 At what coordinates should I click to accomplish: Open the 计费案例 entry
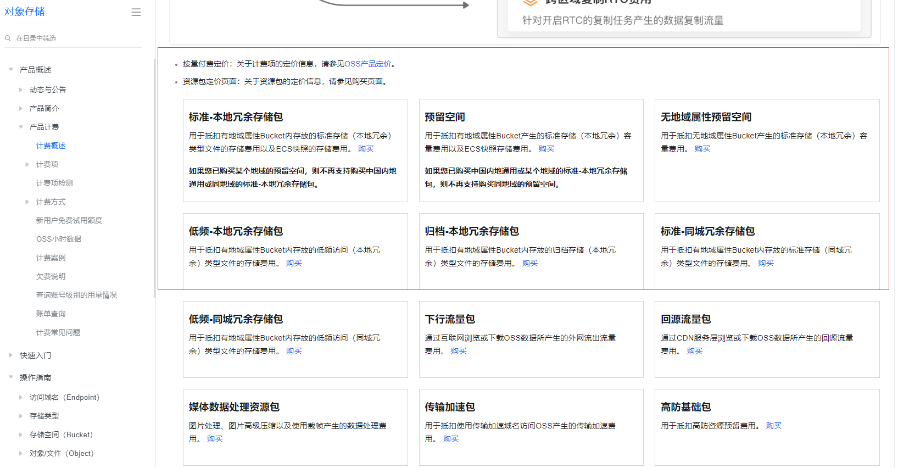(x=51, y=258)
